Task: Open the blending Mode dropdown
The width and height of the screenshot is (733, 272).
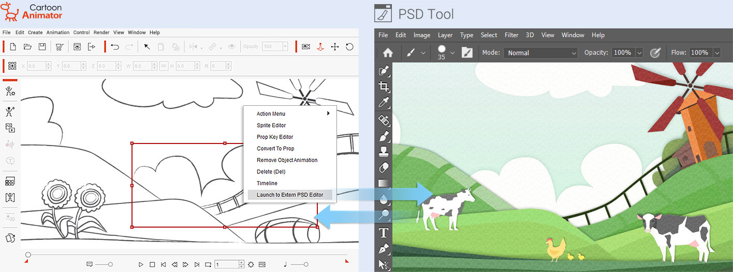Action: 540,53
